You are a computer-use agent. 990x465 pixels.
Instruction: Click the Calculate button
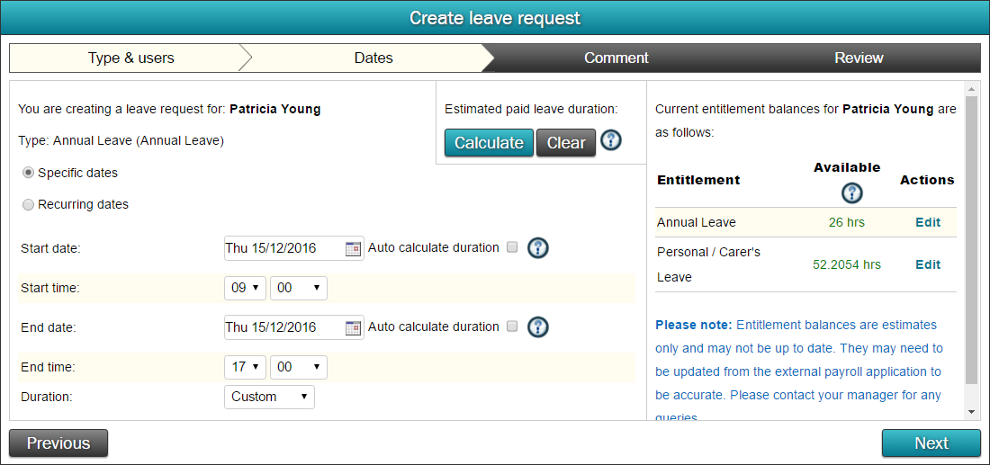(x=490, y=143)
